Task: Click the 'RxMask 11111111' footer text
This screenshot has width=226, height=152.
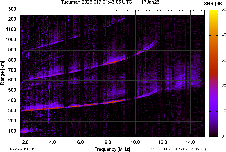Action: (23, 149)
